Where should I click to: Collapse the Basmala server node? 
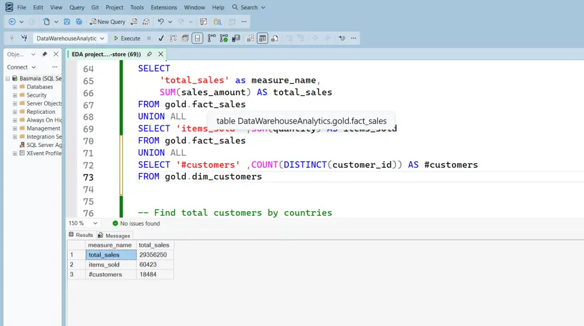(8, 78)
